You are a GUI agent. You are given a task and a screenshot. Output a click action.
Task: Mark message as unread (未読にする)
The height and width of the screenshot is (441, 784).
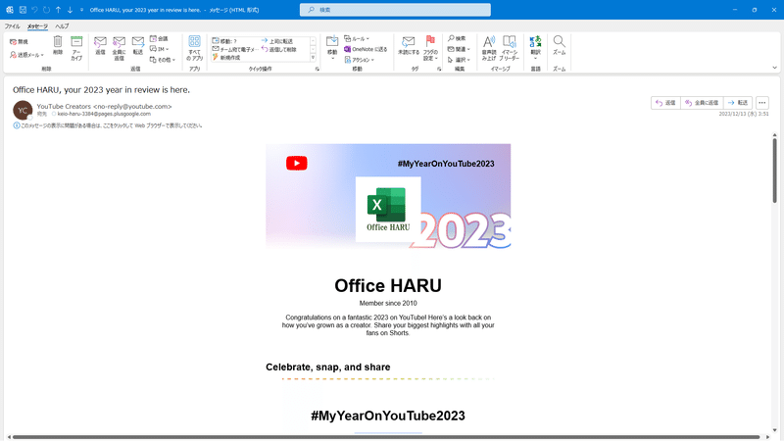409,46
